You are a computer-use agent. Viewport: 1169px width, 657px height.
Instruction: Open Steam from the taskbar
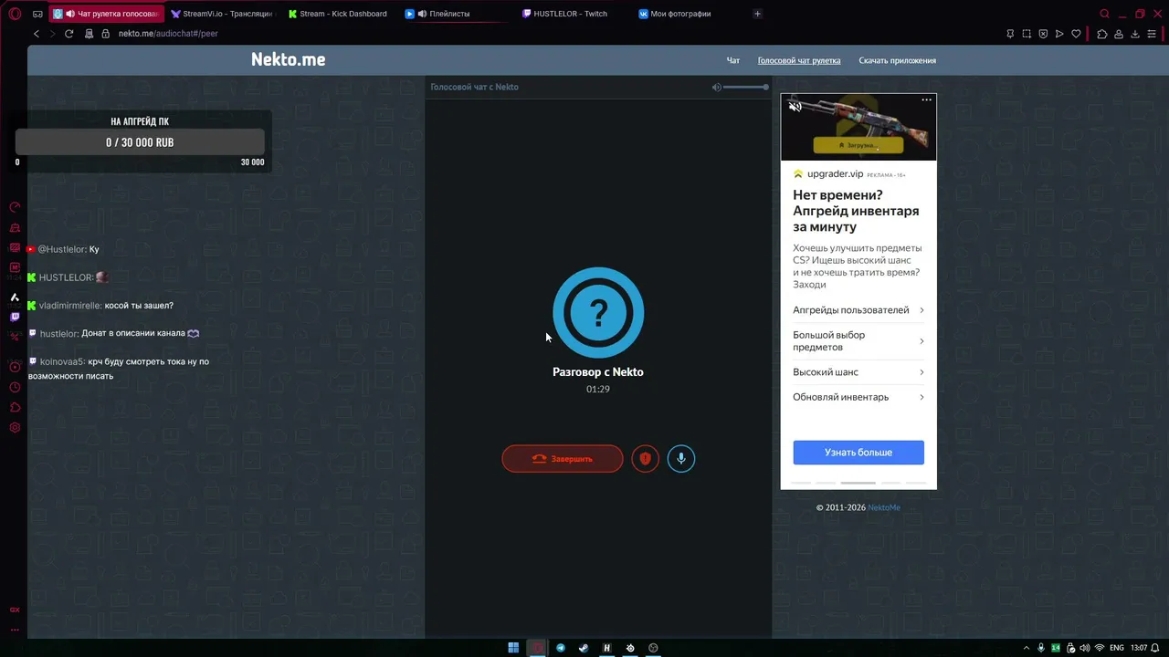[584, 648]
